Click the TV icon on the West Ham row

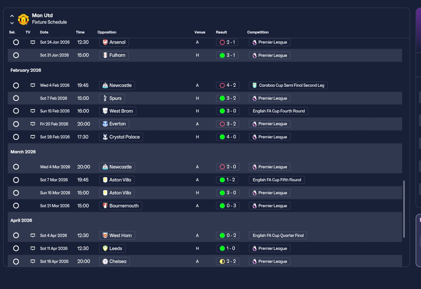click(x=33, y=235)
